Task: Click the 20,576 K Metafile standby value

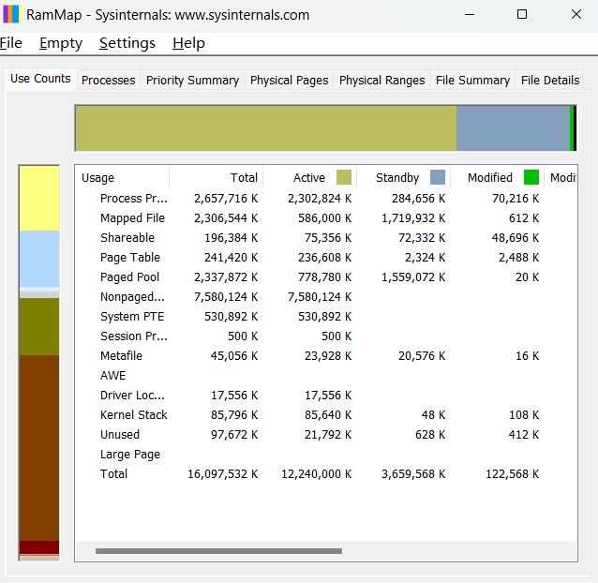Action: (422, 356)
